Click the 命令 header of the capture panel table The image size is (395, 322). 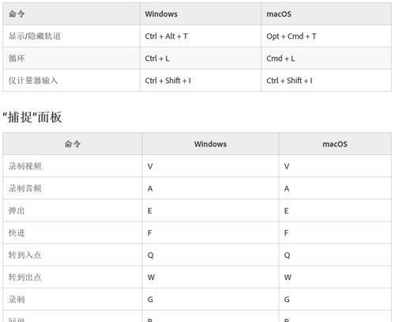pos(73,144)
